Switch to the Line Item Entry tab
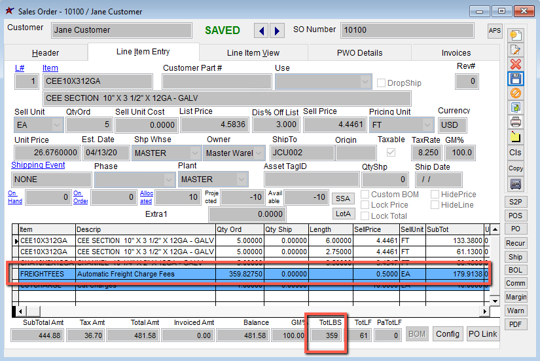The height and width of the screenshot is (361, 540). click(x=143, y=52)
